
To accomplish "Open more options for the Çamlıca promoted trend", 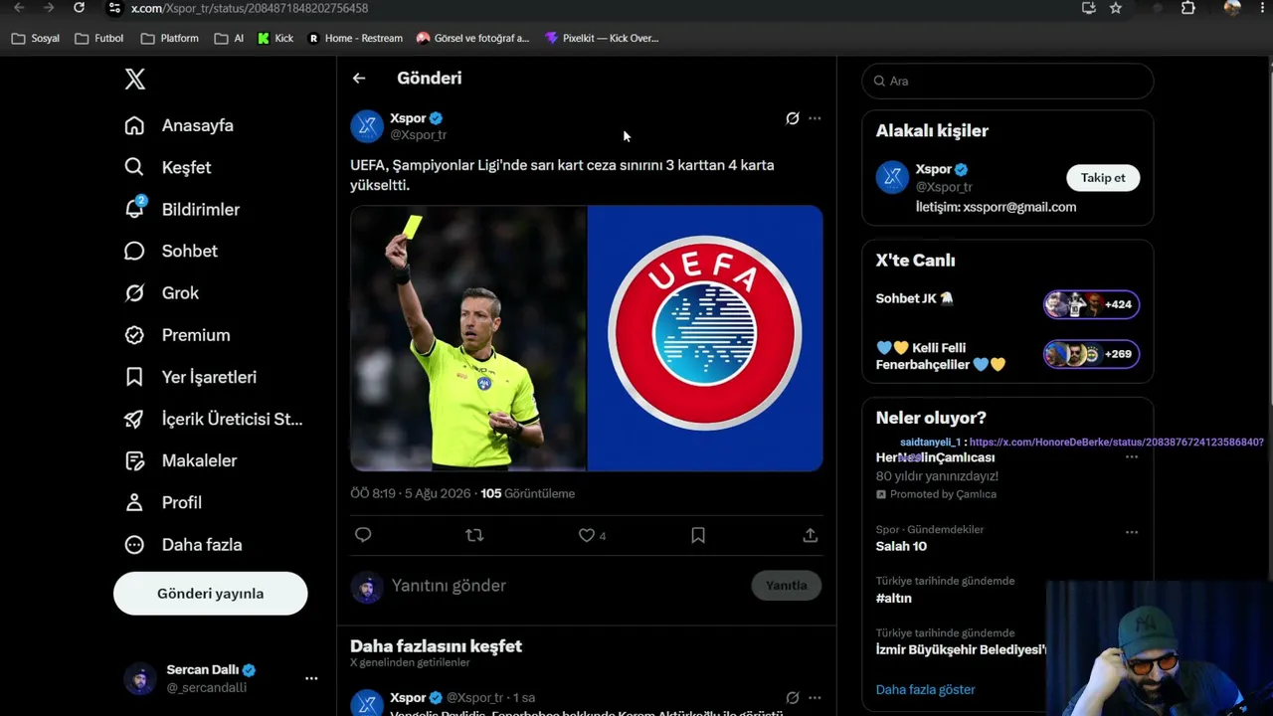I will (1132, 457).
